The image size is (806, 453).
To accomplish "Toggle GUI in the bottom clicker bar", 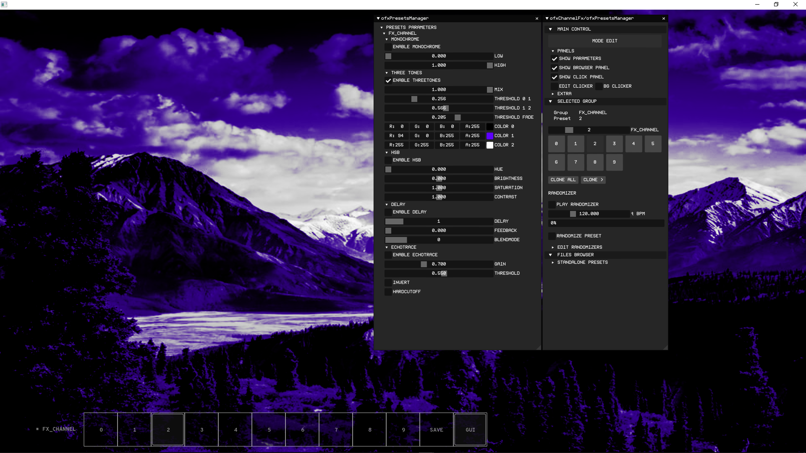I will pyautogui.click(x=470, y=430).
